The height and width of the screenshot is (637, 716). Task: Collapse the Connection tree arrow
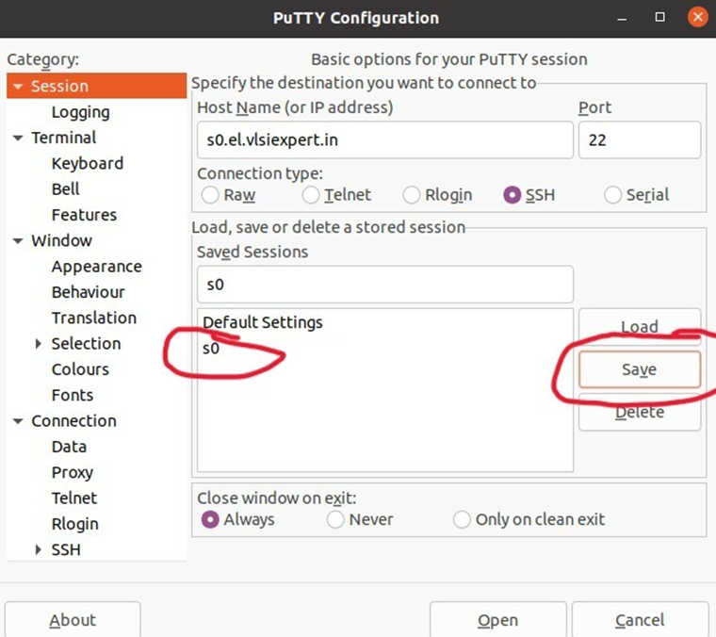coord(18,421)
